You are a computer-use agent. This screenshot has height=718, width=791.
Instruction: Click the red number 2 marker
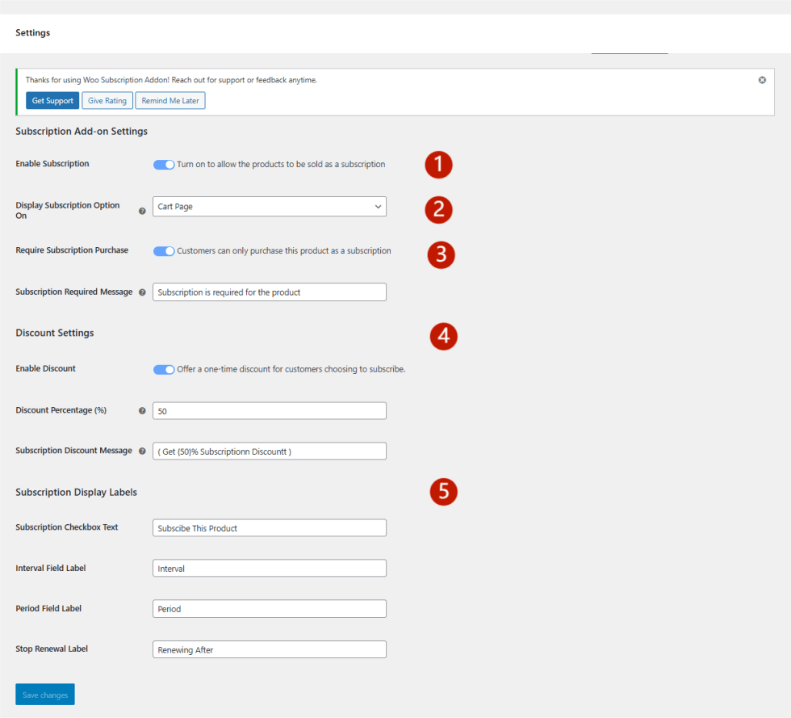[x=438, y=209]
